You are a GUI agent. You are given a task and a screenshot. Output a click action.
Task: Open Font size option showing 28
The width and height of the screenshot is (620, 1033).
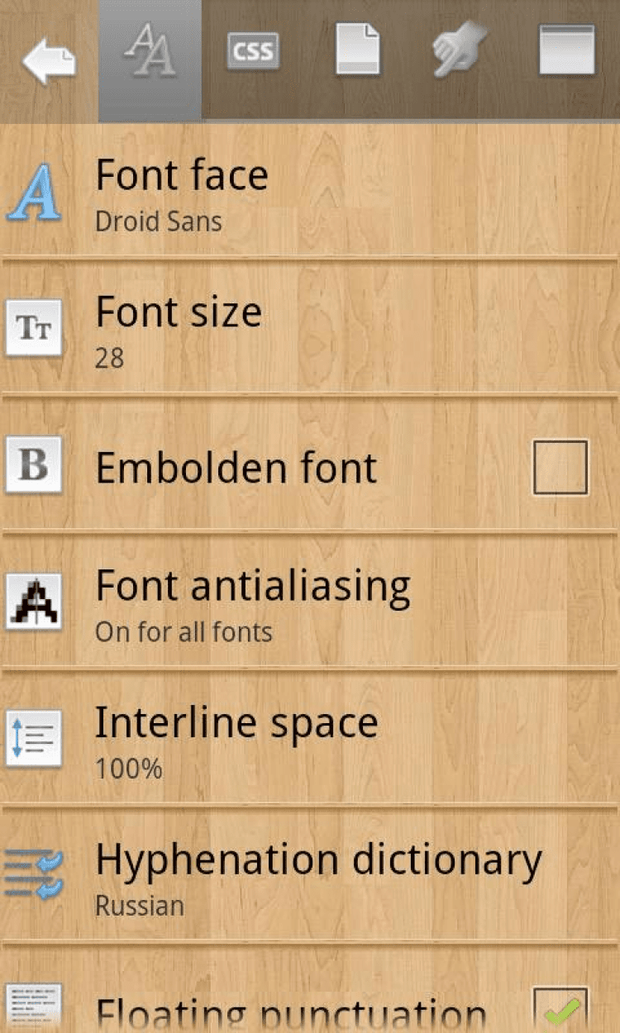pyautogui.click(x=310, y=329)
